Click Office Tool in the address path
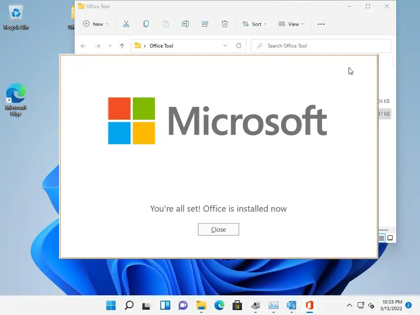 [x=161, y=46]
